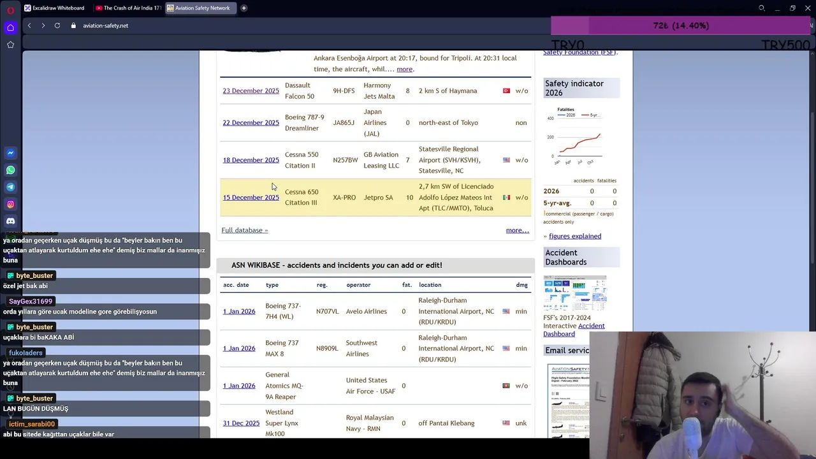Viewport: 816px width, 459px height.
Task: Click registration N707VL
Action: pos(328,312)
